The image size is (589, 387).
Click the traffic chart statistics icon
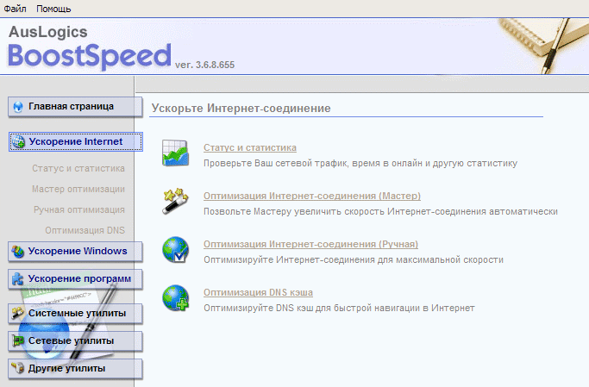(x=175, y=153)
